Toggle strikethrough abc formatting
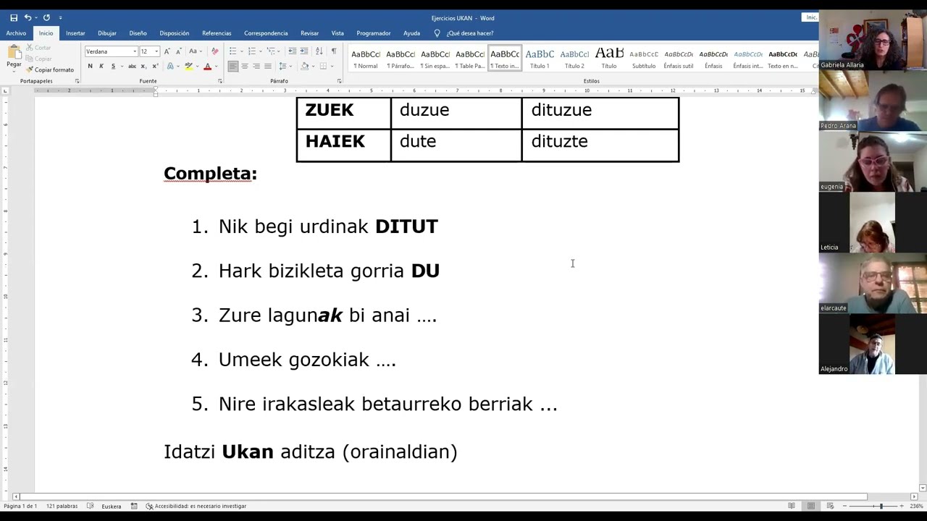Viewport: 927px width, 521px height. [x=132, y=66]
